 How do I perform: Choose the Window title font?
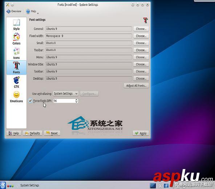click(x=141, y=64)
